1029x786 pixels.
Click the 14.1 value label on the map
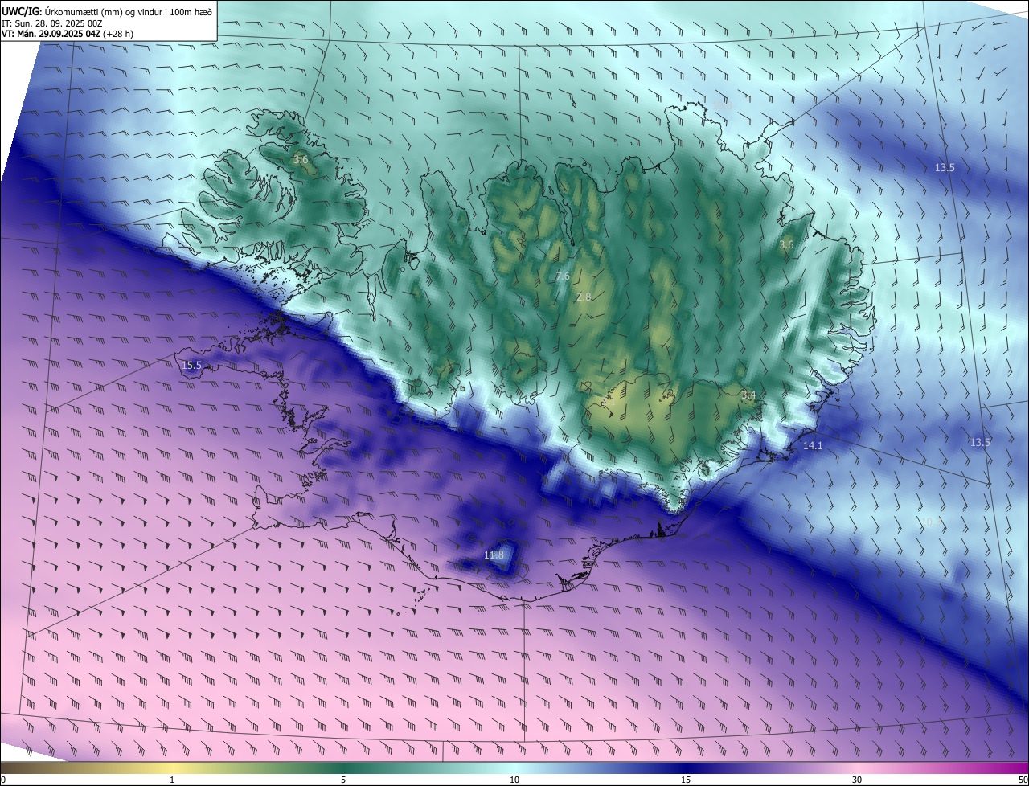tap(813, 445)
